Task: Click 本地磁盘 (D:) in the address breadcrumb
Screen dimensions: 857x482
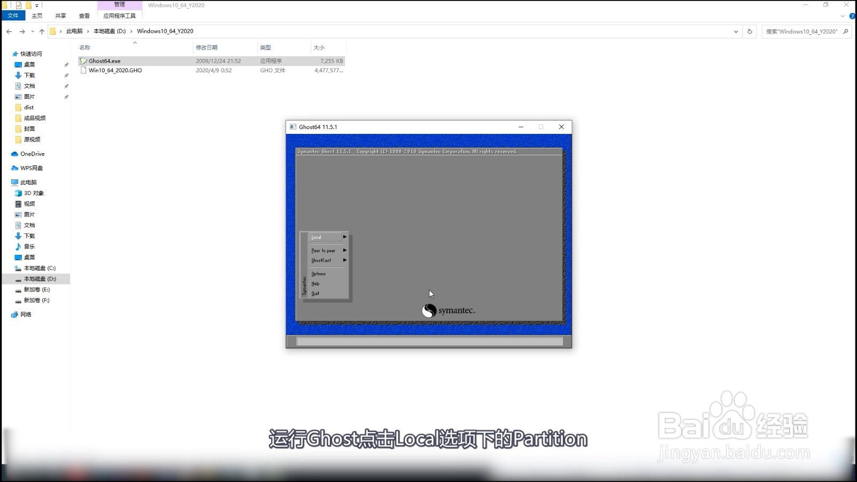Action: 109,31
